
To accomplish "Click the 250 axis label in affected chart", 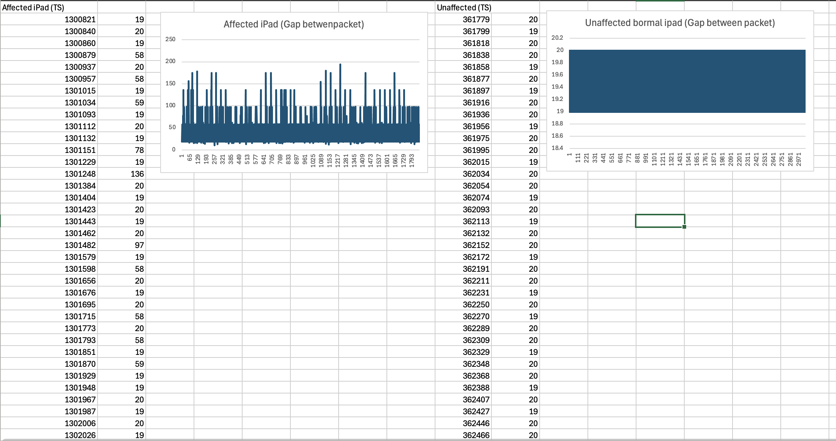I will pyautogui.click(x=170, y=39).
